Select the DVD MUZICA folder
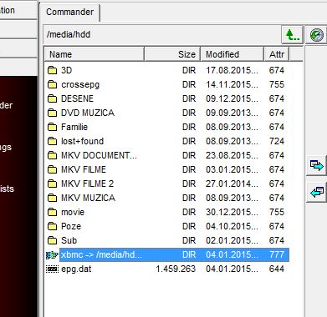Viewport: 327px width, 317px height. [166, 113]
